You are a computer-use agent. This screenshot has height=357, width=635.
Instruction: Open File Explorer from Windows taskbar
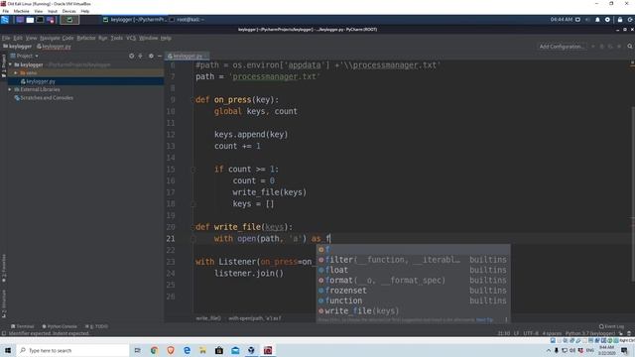(x=202, y=350)
